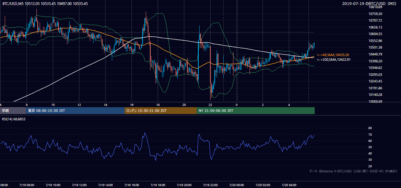Click the 7/19 22:00 date label
Viewport: 401px width, 188px height.
(x=210, y=185)
